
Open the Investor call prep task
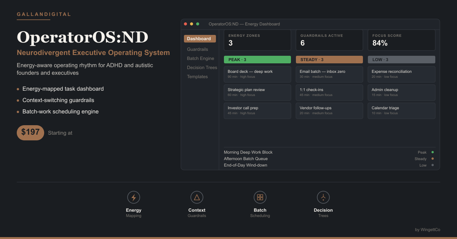point(257,110)
